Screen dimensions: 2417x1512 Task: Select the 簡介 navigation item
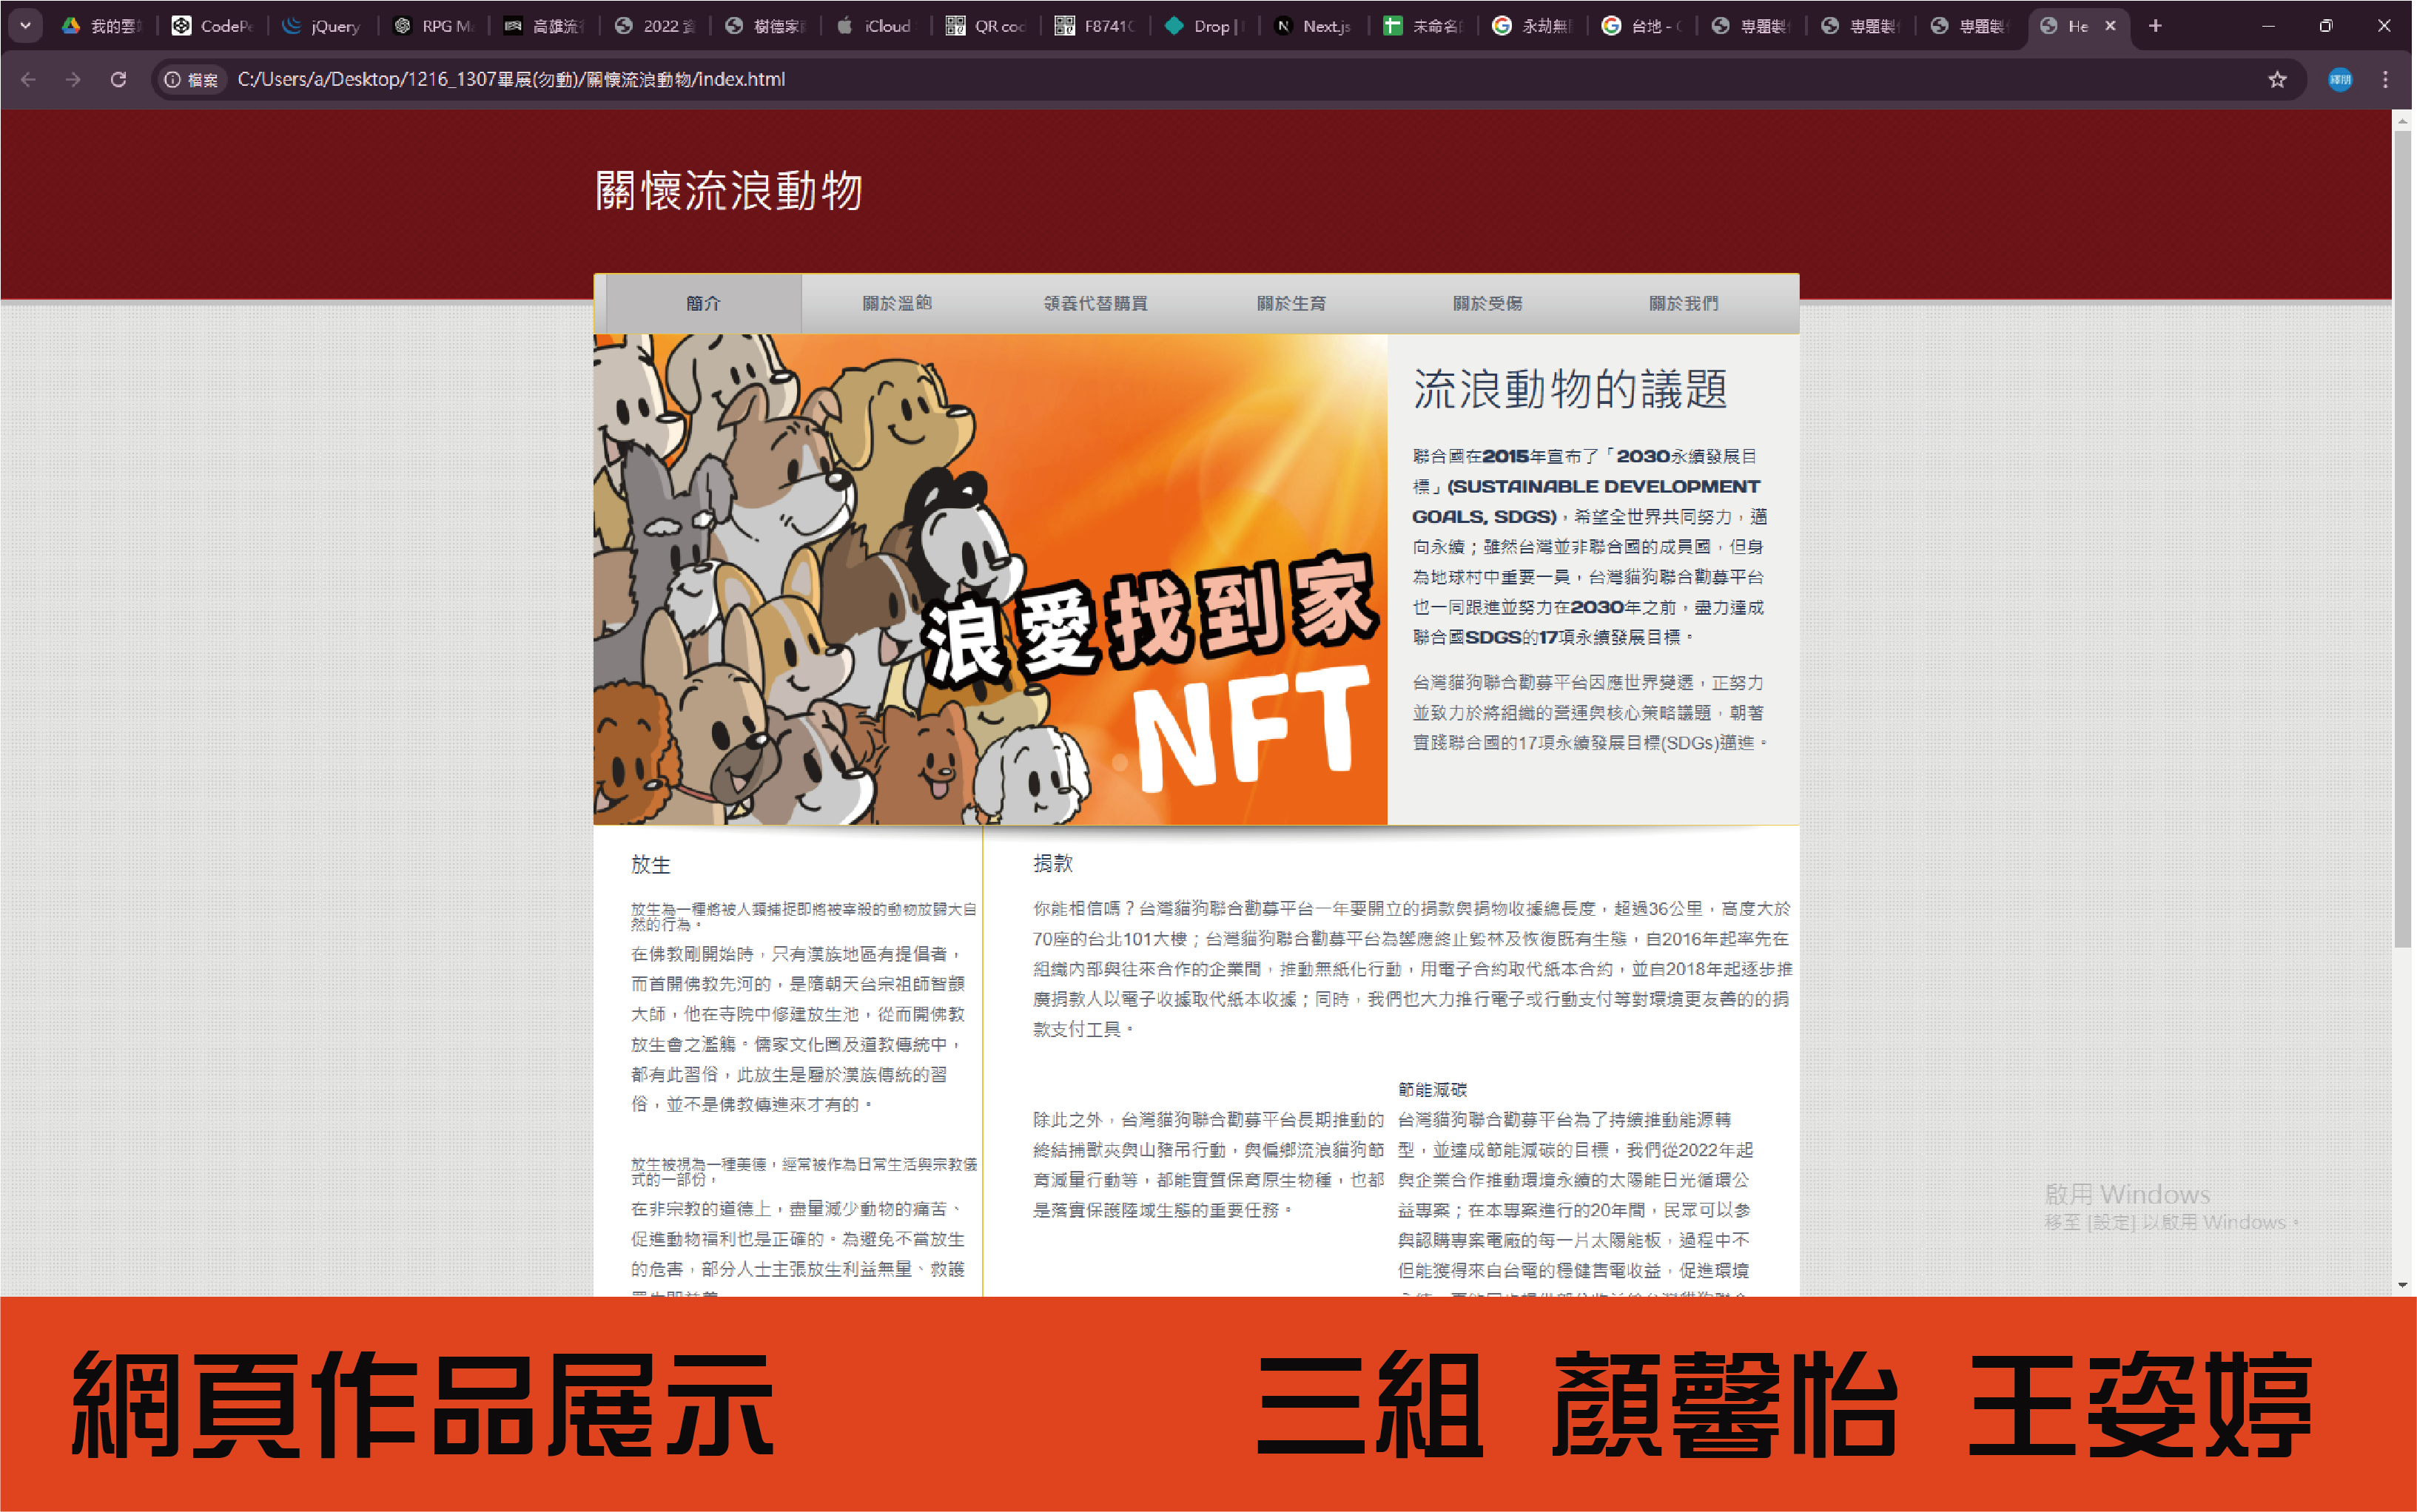703,303
